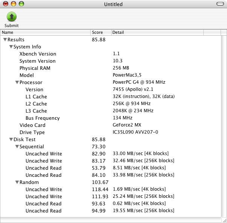Zoom window using green title bar button

[x=21, y=4]
